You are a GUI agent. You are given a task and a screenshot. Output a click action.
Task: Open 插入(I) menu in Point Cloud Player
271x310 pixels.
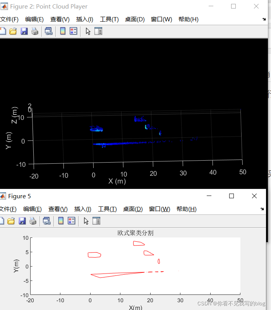[85, 19]
